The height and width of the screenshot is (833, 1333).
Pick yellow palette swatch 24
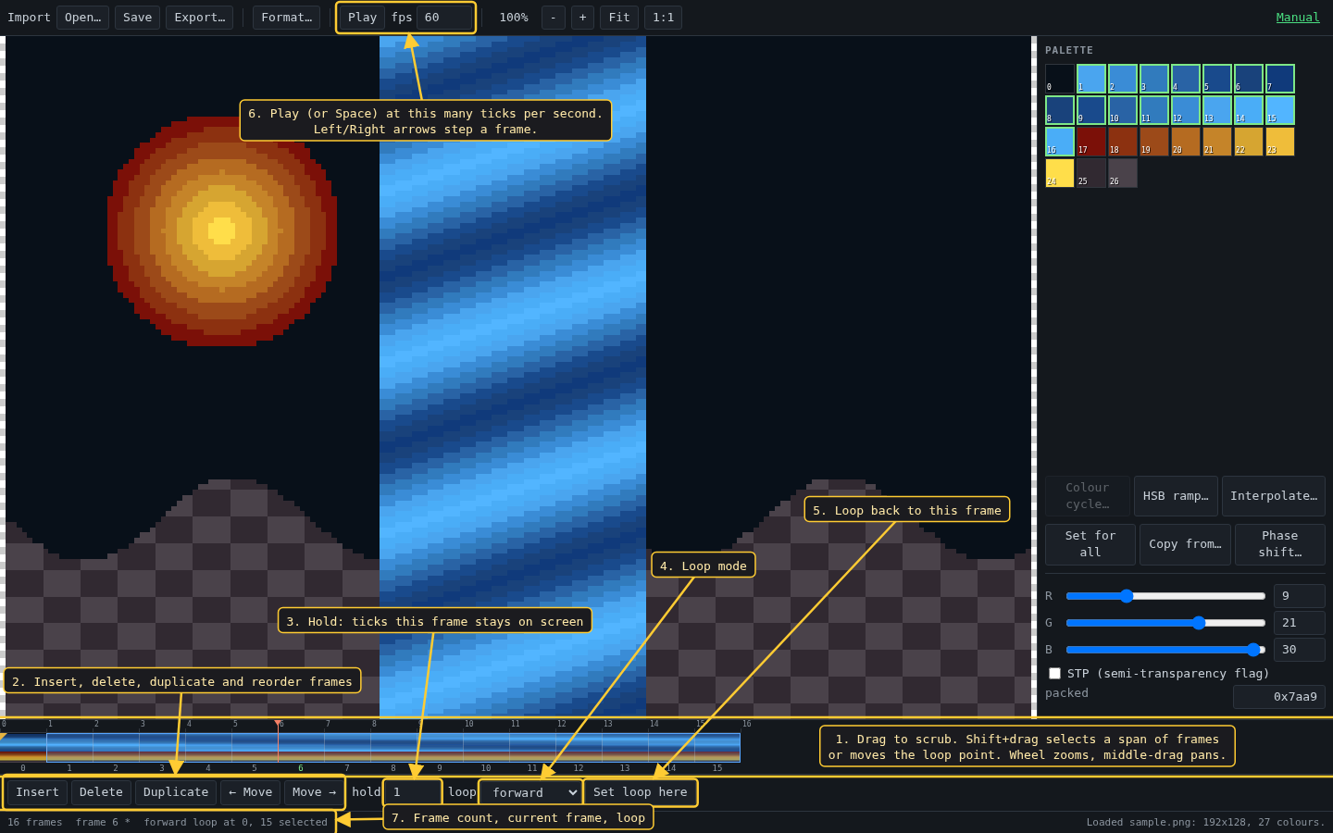(x=1060, y=173)
